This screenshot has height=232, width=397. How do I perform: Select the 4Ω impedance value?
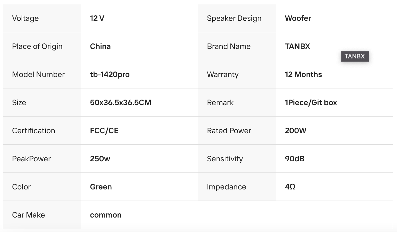(x=290, y=187)
